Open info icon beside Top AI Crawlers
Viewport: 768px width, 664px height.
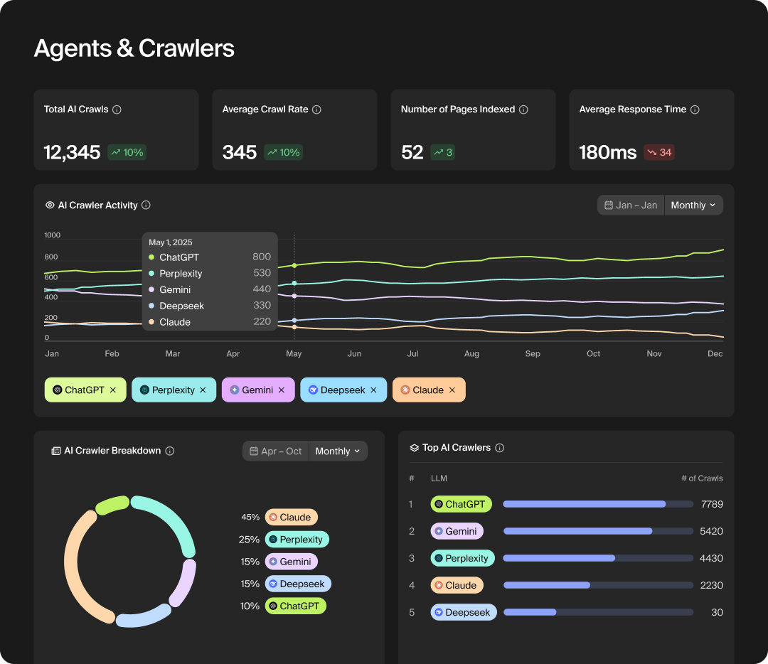pos(499,448)
